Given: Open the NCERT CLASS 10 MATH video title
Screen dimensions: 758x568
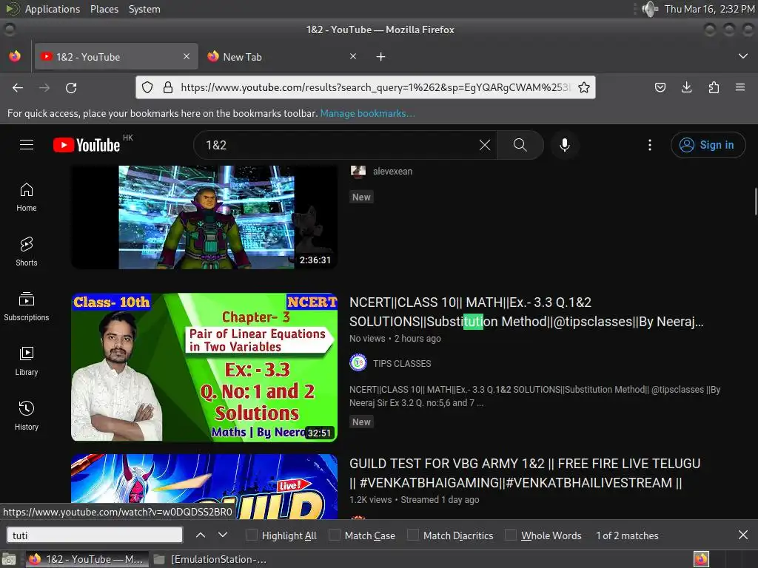Looking at the screenshot, I should point(526,312).
